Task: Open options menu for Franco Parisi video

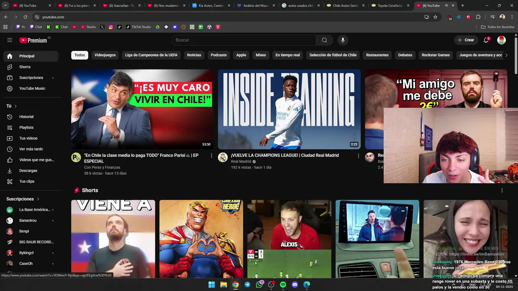Action: [x=211, y=156]
